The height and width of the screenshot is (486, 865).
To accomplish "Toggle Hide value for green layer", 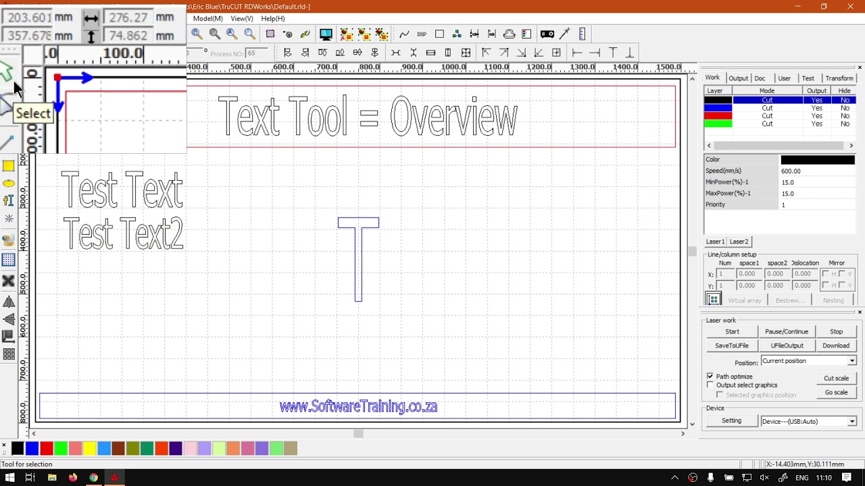I will coord(845,124).
